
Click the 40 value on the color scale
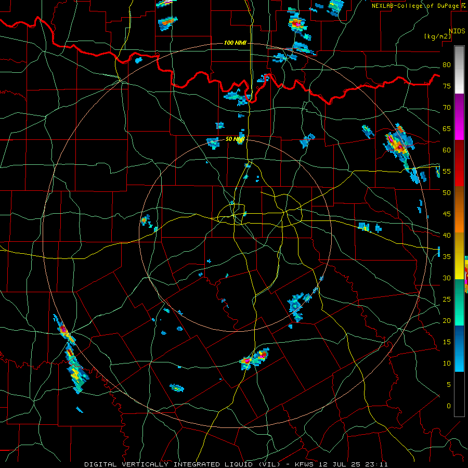(447, 235)
